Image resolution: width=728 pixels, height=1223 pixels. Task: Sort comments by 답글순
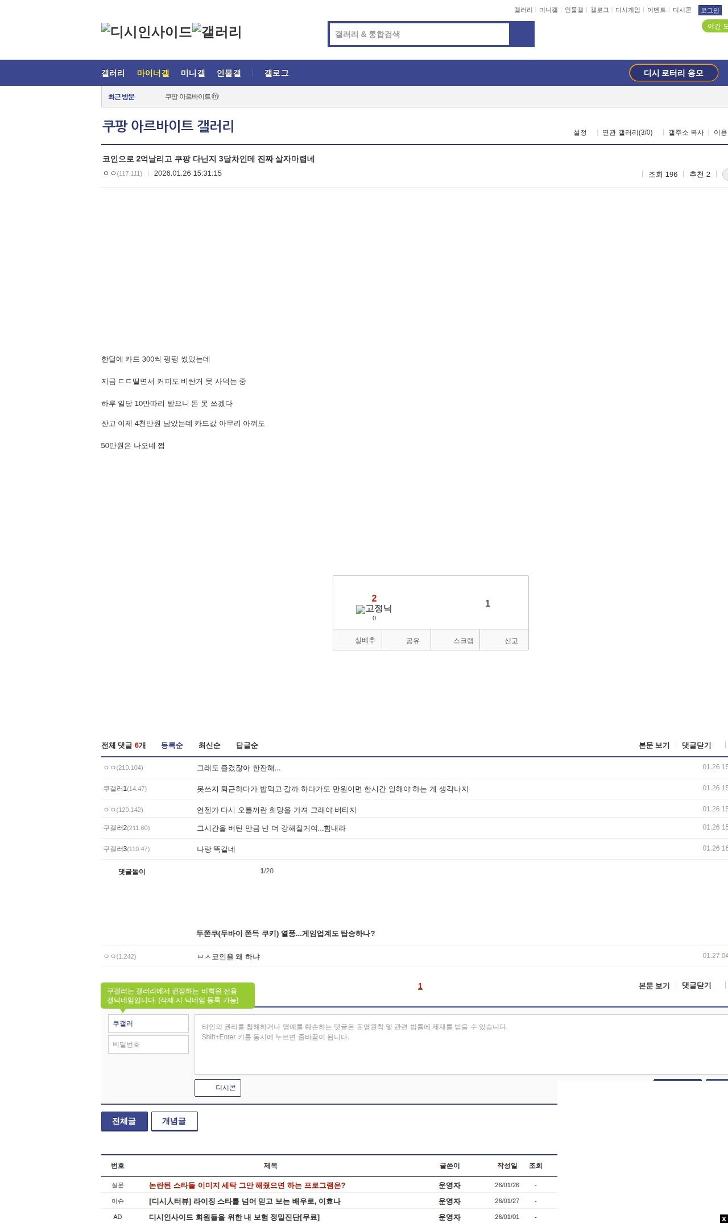pos(247,745)
